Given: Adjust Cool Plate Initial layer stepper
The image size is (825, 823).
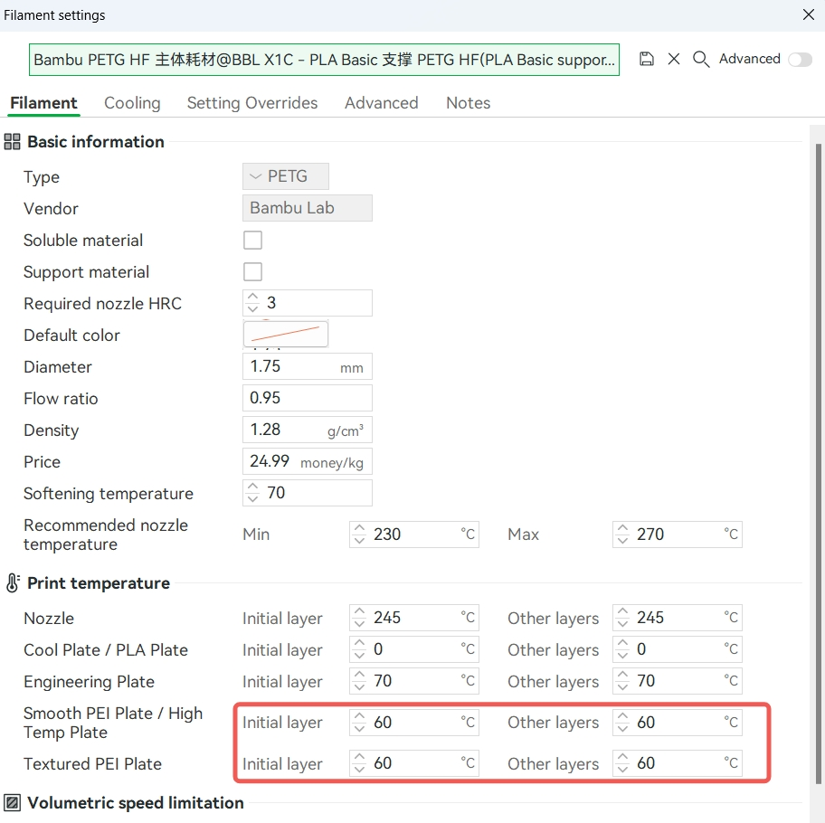Looking at the screenshot, I should pos(359,649).
